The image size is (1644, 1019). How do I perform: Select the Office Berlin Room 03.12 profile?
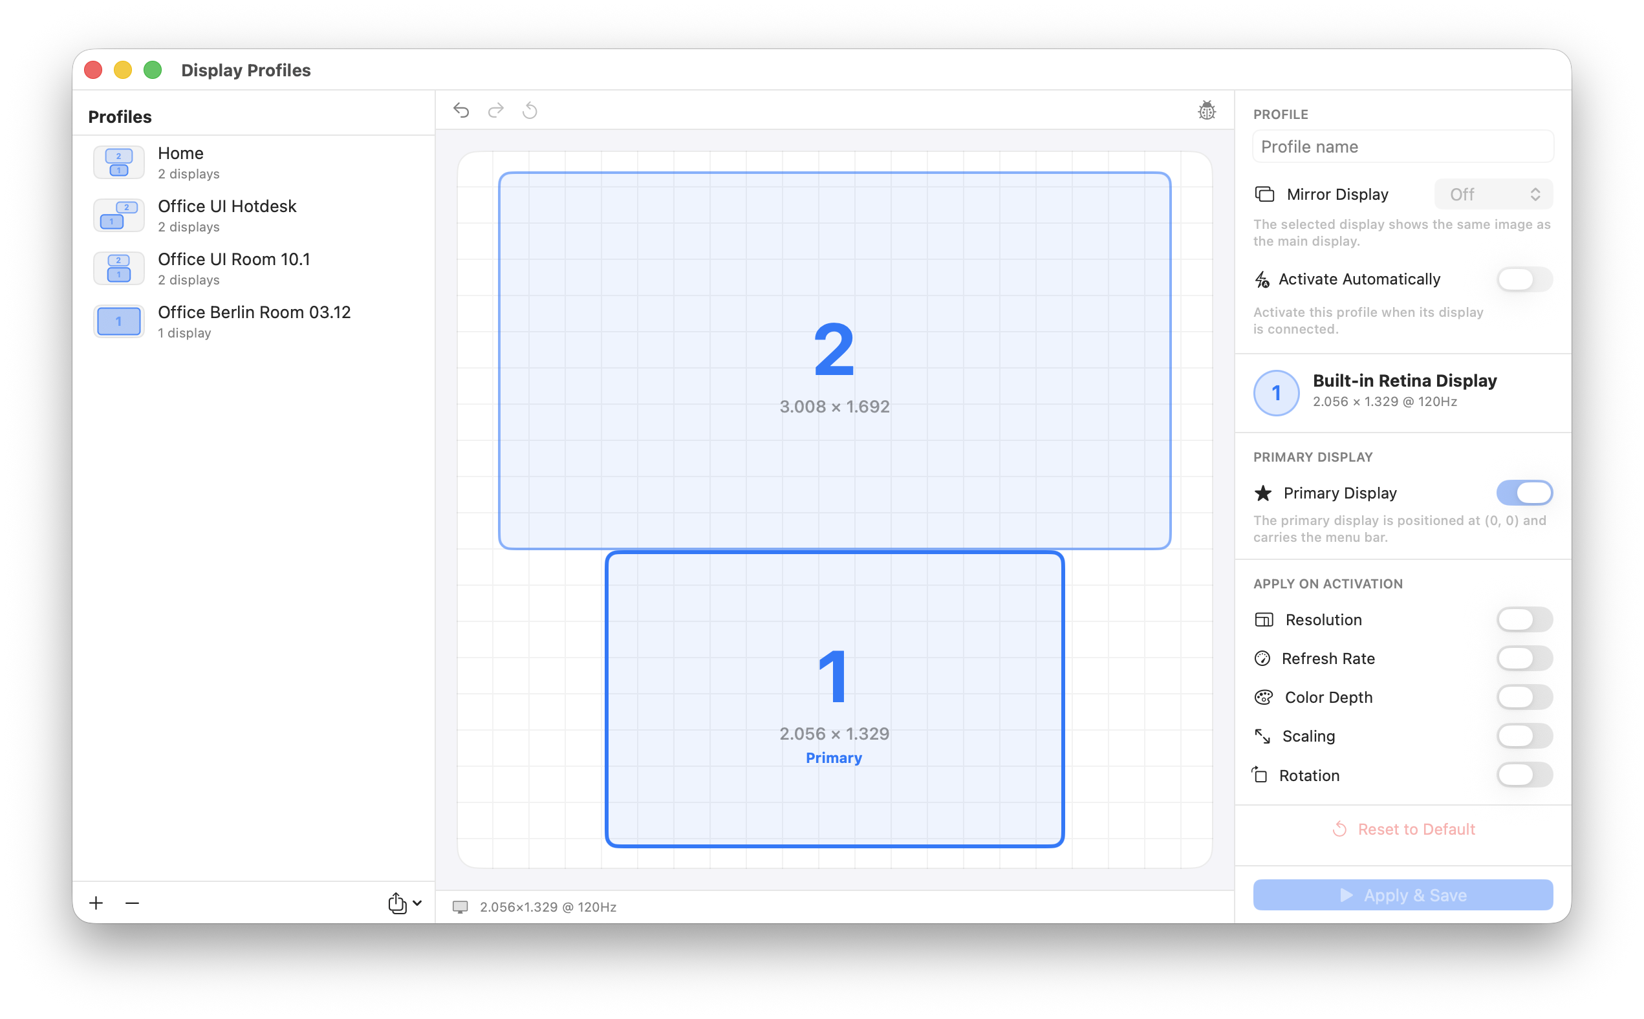pos(254,321)
